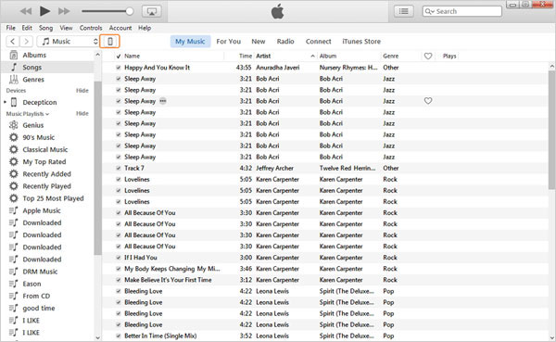Collapse the Music Playlists section arrow
Image resolution: width=556 pixels, height=342 pixels.
click(x=47, y=114)
